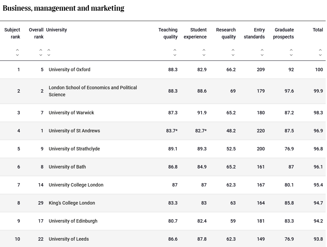Sort by Overall rank column arrows

(x=41, y=52)
